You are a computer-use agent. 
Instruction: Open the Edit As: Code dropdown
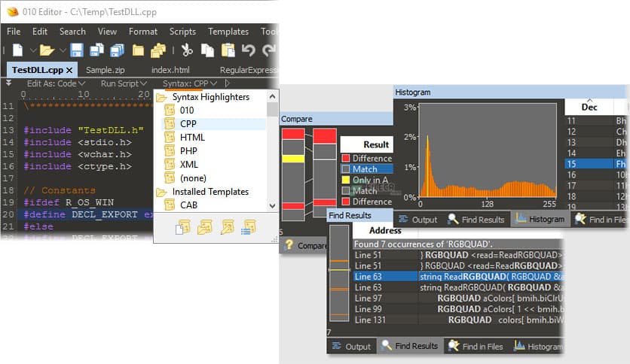[56, 83]
